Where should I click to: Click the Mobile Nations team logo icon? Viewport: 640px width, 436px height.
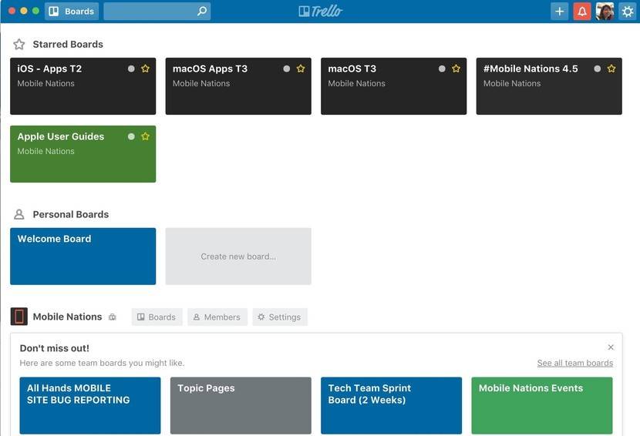point(19,317)
